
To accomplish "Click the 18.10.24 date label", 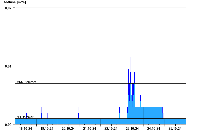I will [26, 128].
